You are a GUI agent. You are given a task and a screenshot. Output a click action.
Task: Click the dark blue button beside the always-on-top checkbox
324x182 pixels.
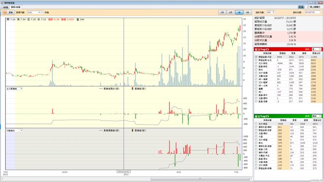coord(301,7)
